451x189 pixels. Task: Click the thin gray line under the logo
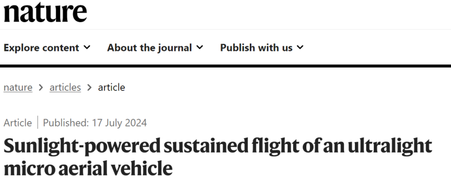click(225, 30)
